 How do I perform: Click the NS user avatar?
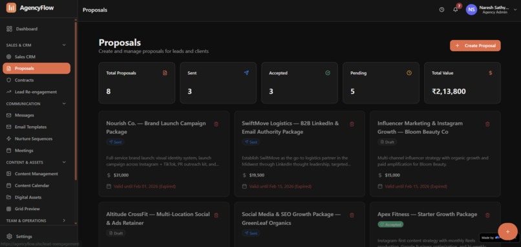coord(471,10)
